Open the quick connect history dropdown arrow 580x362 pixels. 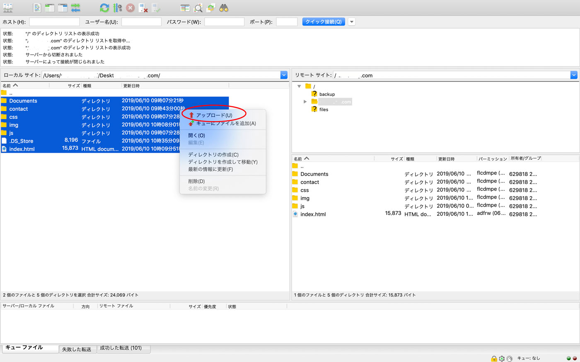352,22
